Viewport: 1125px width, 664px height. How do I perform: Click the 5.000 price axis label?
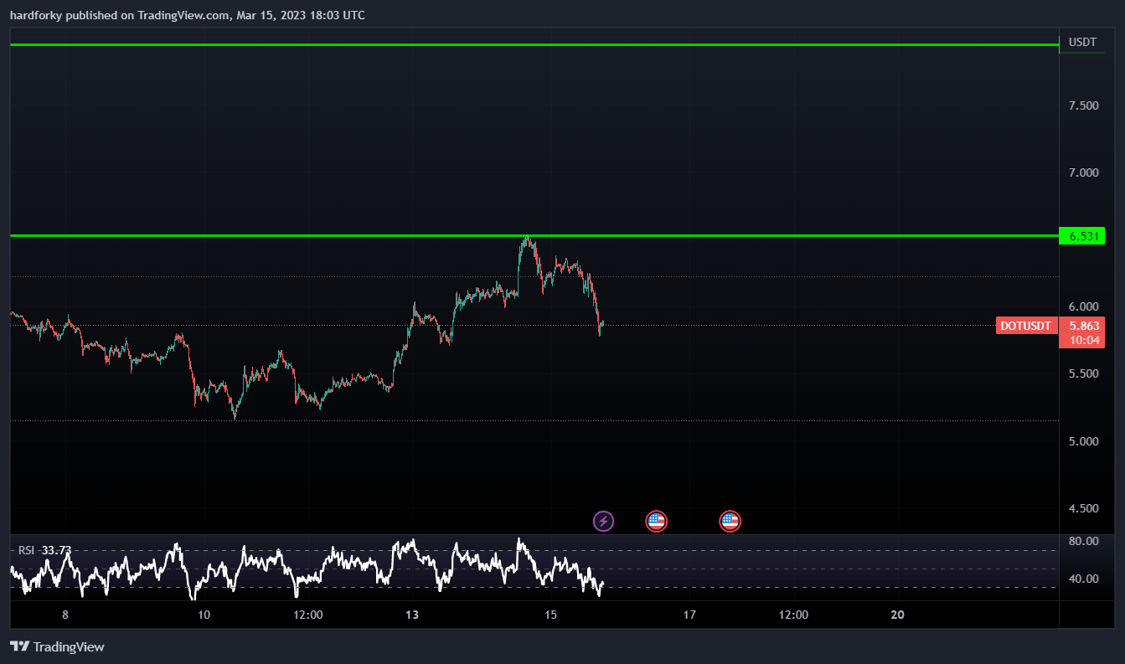coord(1083,441)
